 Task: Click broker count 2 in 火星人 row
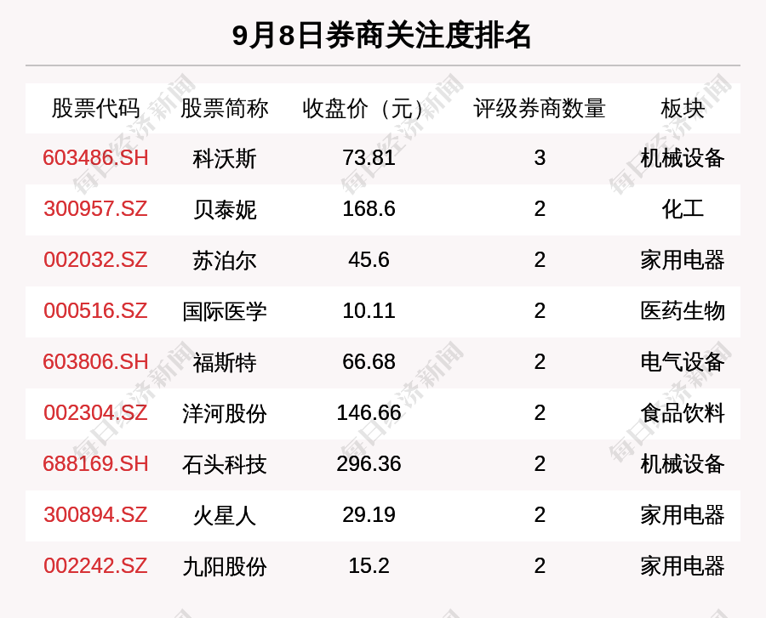(540, 515)
